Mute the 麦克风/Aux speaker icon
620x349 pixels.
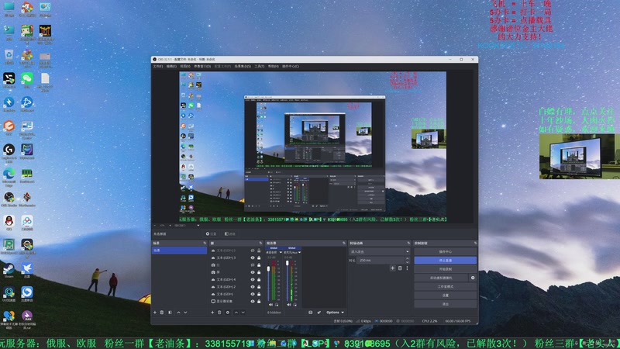point(289,305)
